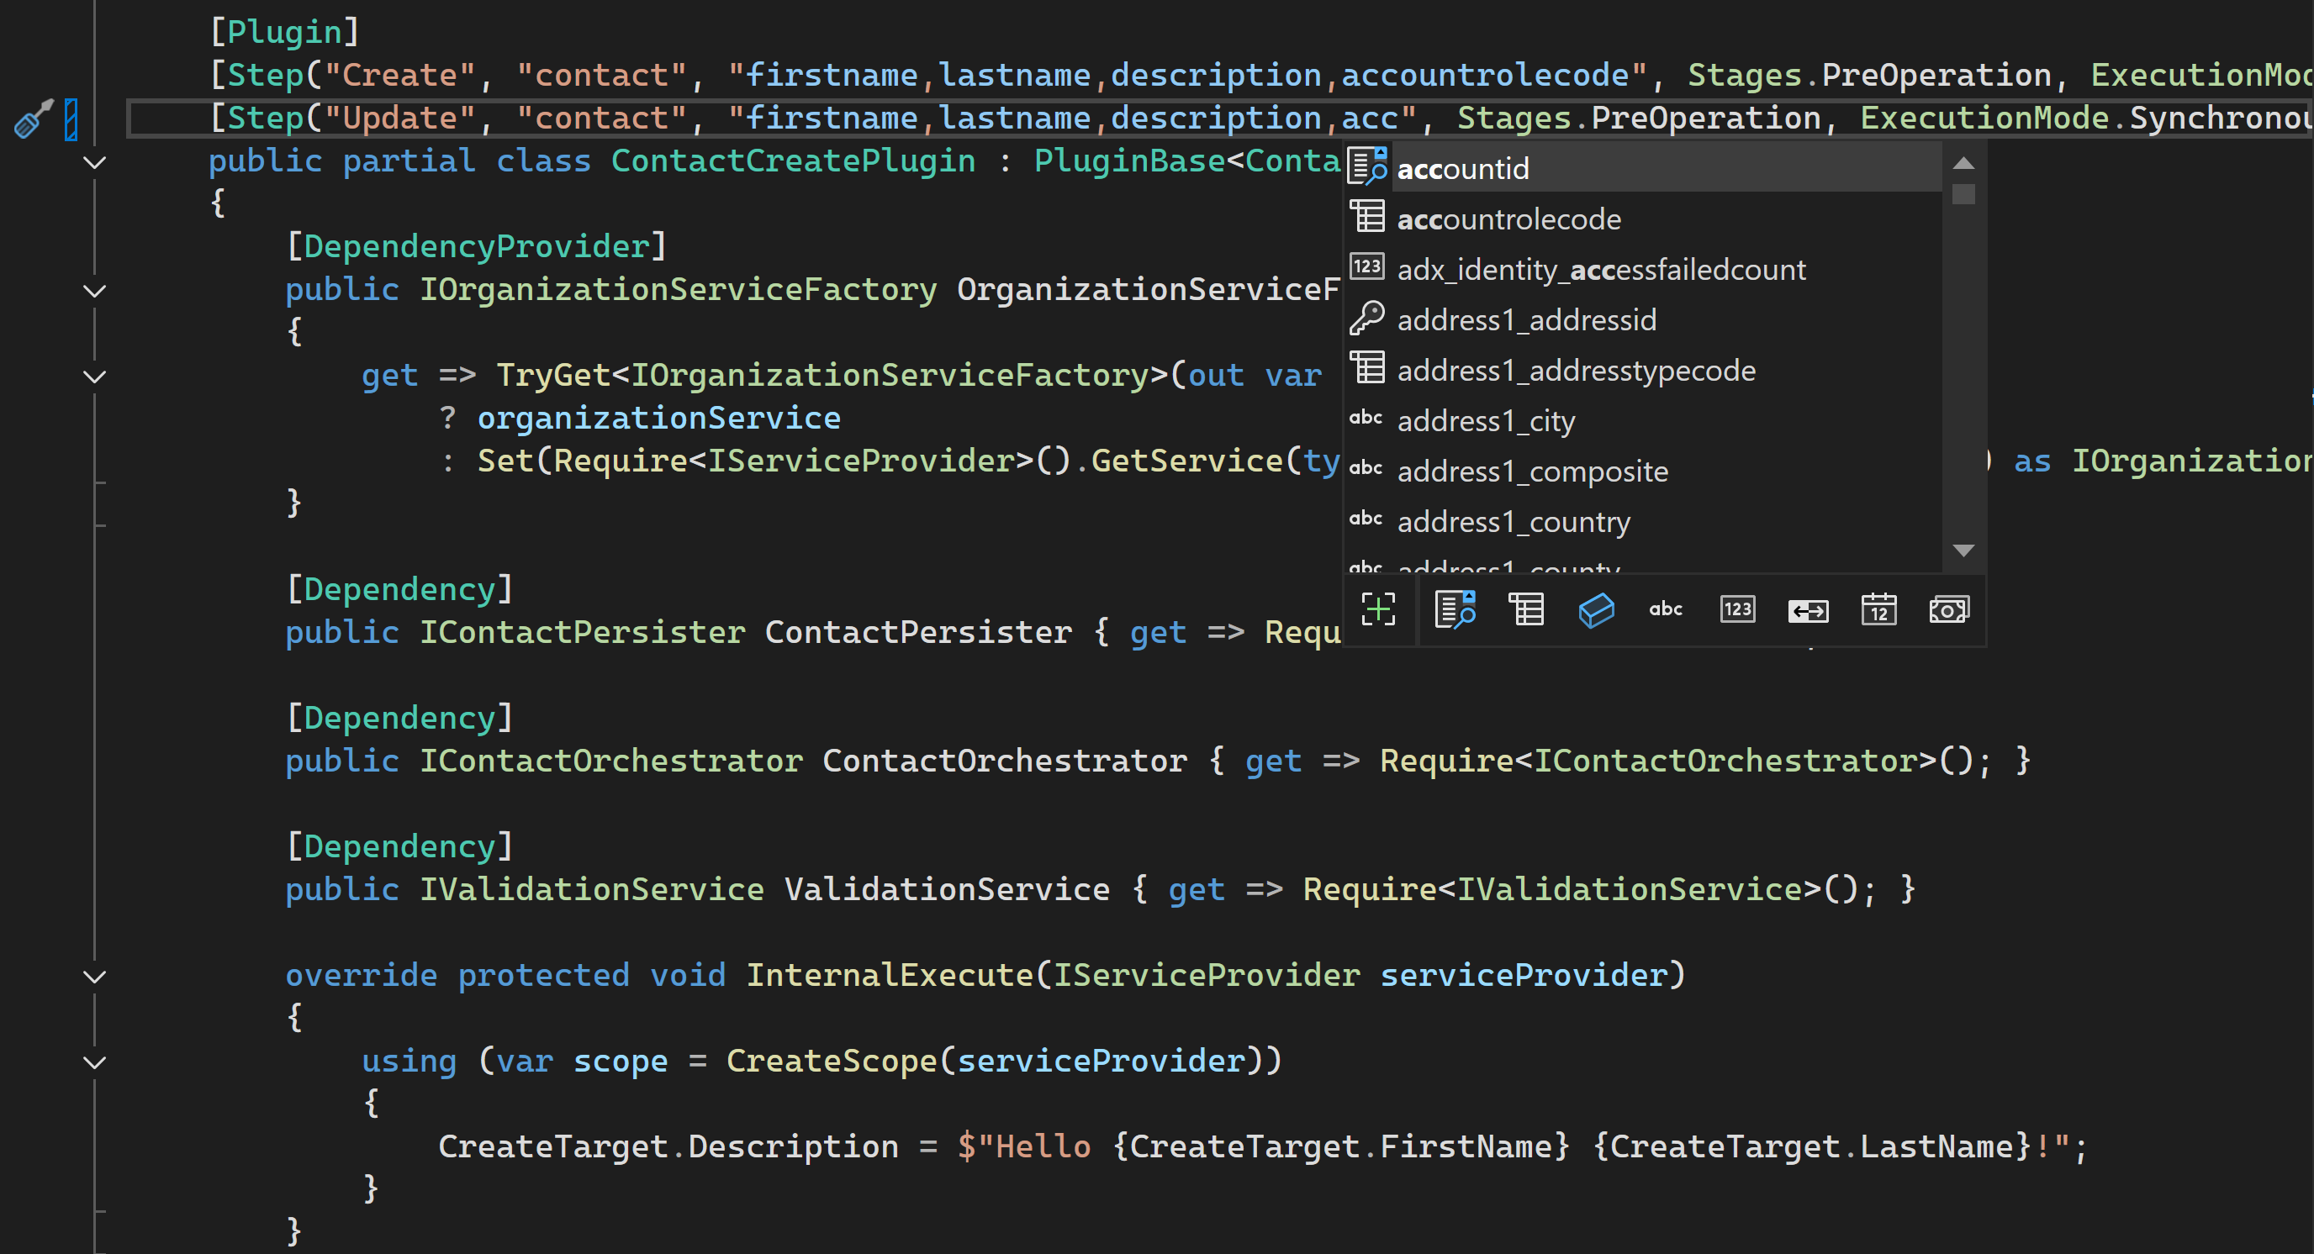Click the abc icon beside address1_city
The width and height of the screenshot is (2314, 1254).
[x=1366, y=418]
